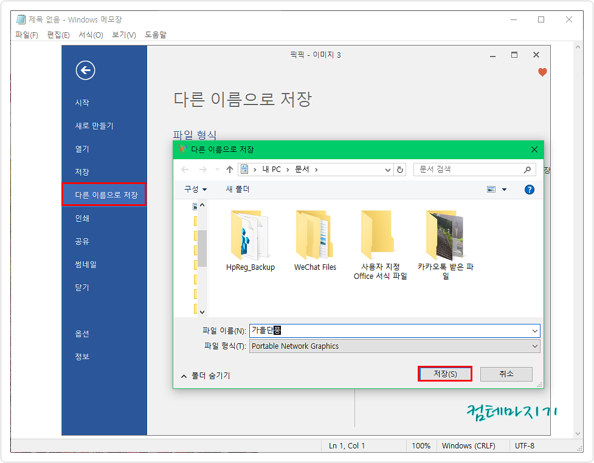The width and height of the screenshot is (594, 463).
Task: Minimize the PicPick window
Action: point(492,56)
